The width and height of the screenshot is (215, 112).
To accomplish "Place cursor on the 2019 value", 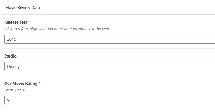I will 12,39.
